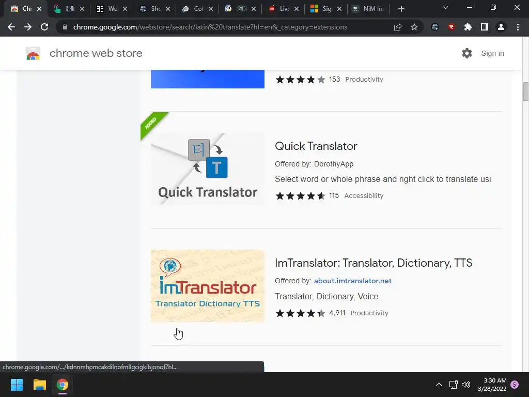Switch to the 'NiM ins' tab
Screen dimensions: 529x397
[369, 9]
